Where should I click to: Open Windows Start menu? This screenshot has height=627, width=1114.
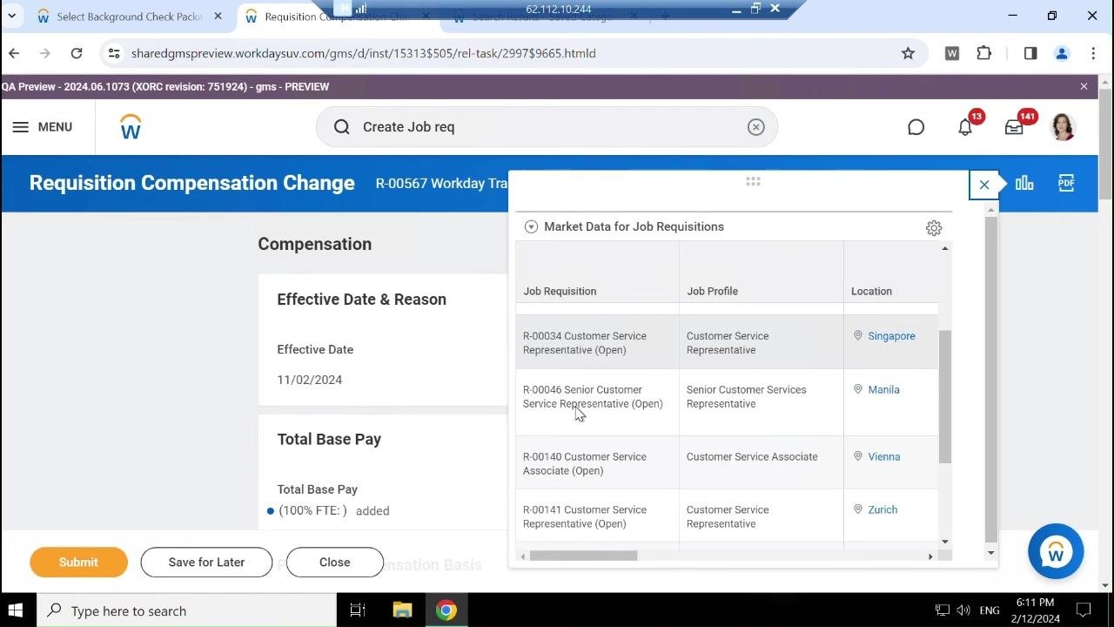tap(15, 610)
